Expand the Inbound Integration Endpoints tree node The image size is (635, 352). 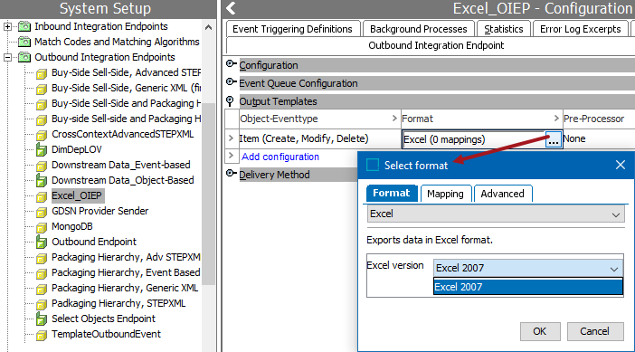tap(7, 27)
